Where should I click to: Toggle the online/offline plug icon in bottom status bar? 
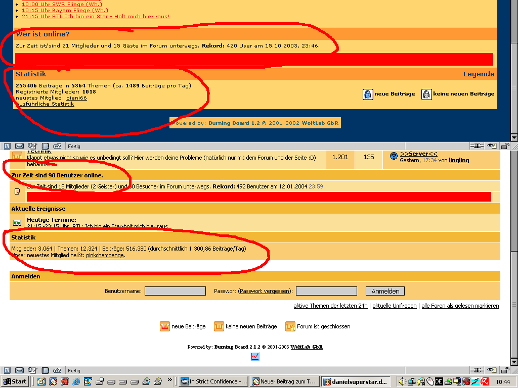pos(476,370)
